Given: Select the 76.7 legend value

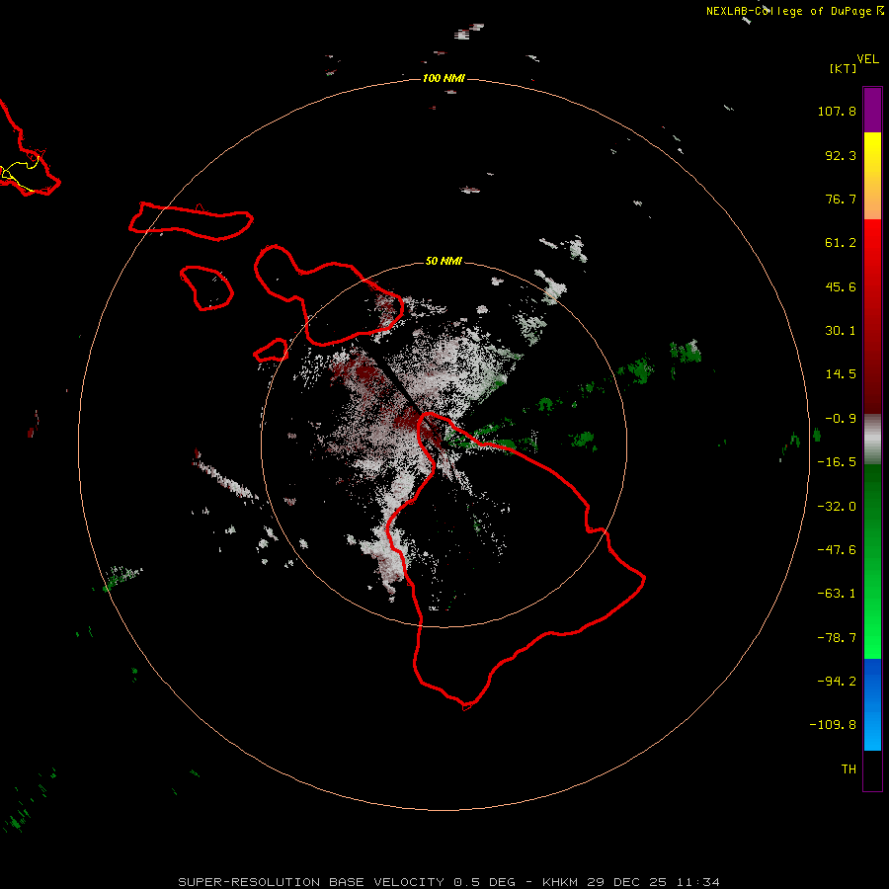Looking at the screenshot, I should [841, 199].
